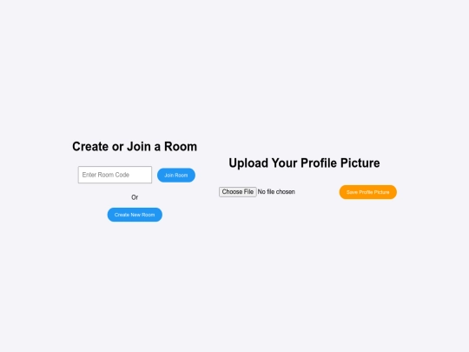This screenshot has height=352, width=469.
Task: Click the word 'Picture' in the upload heading
Action: pos(360,163)
